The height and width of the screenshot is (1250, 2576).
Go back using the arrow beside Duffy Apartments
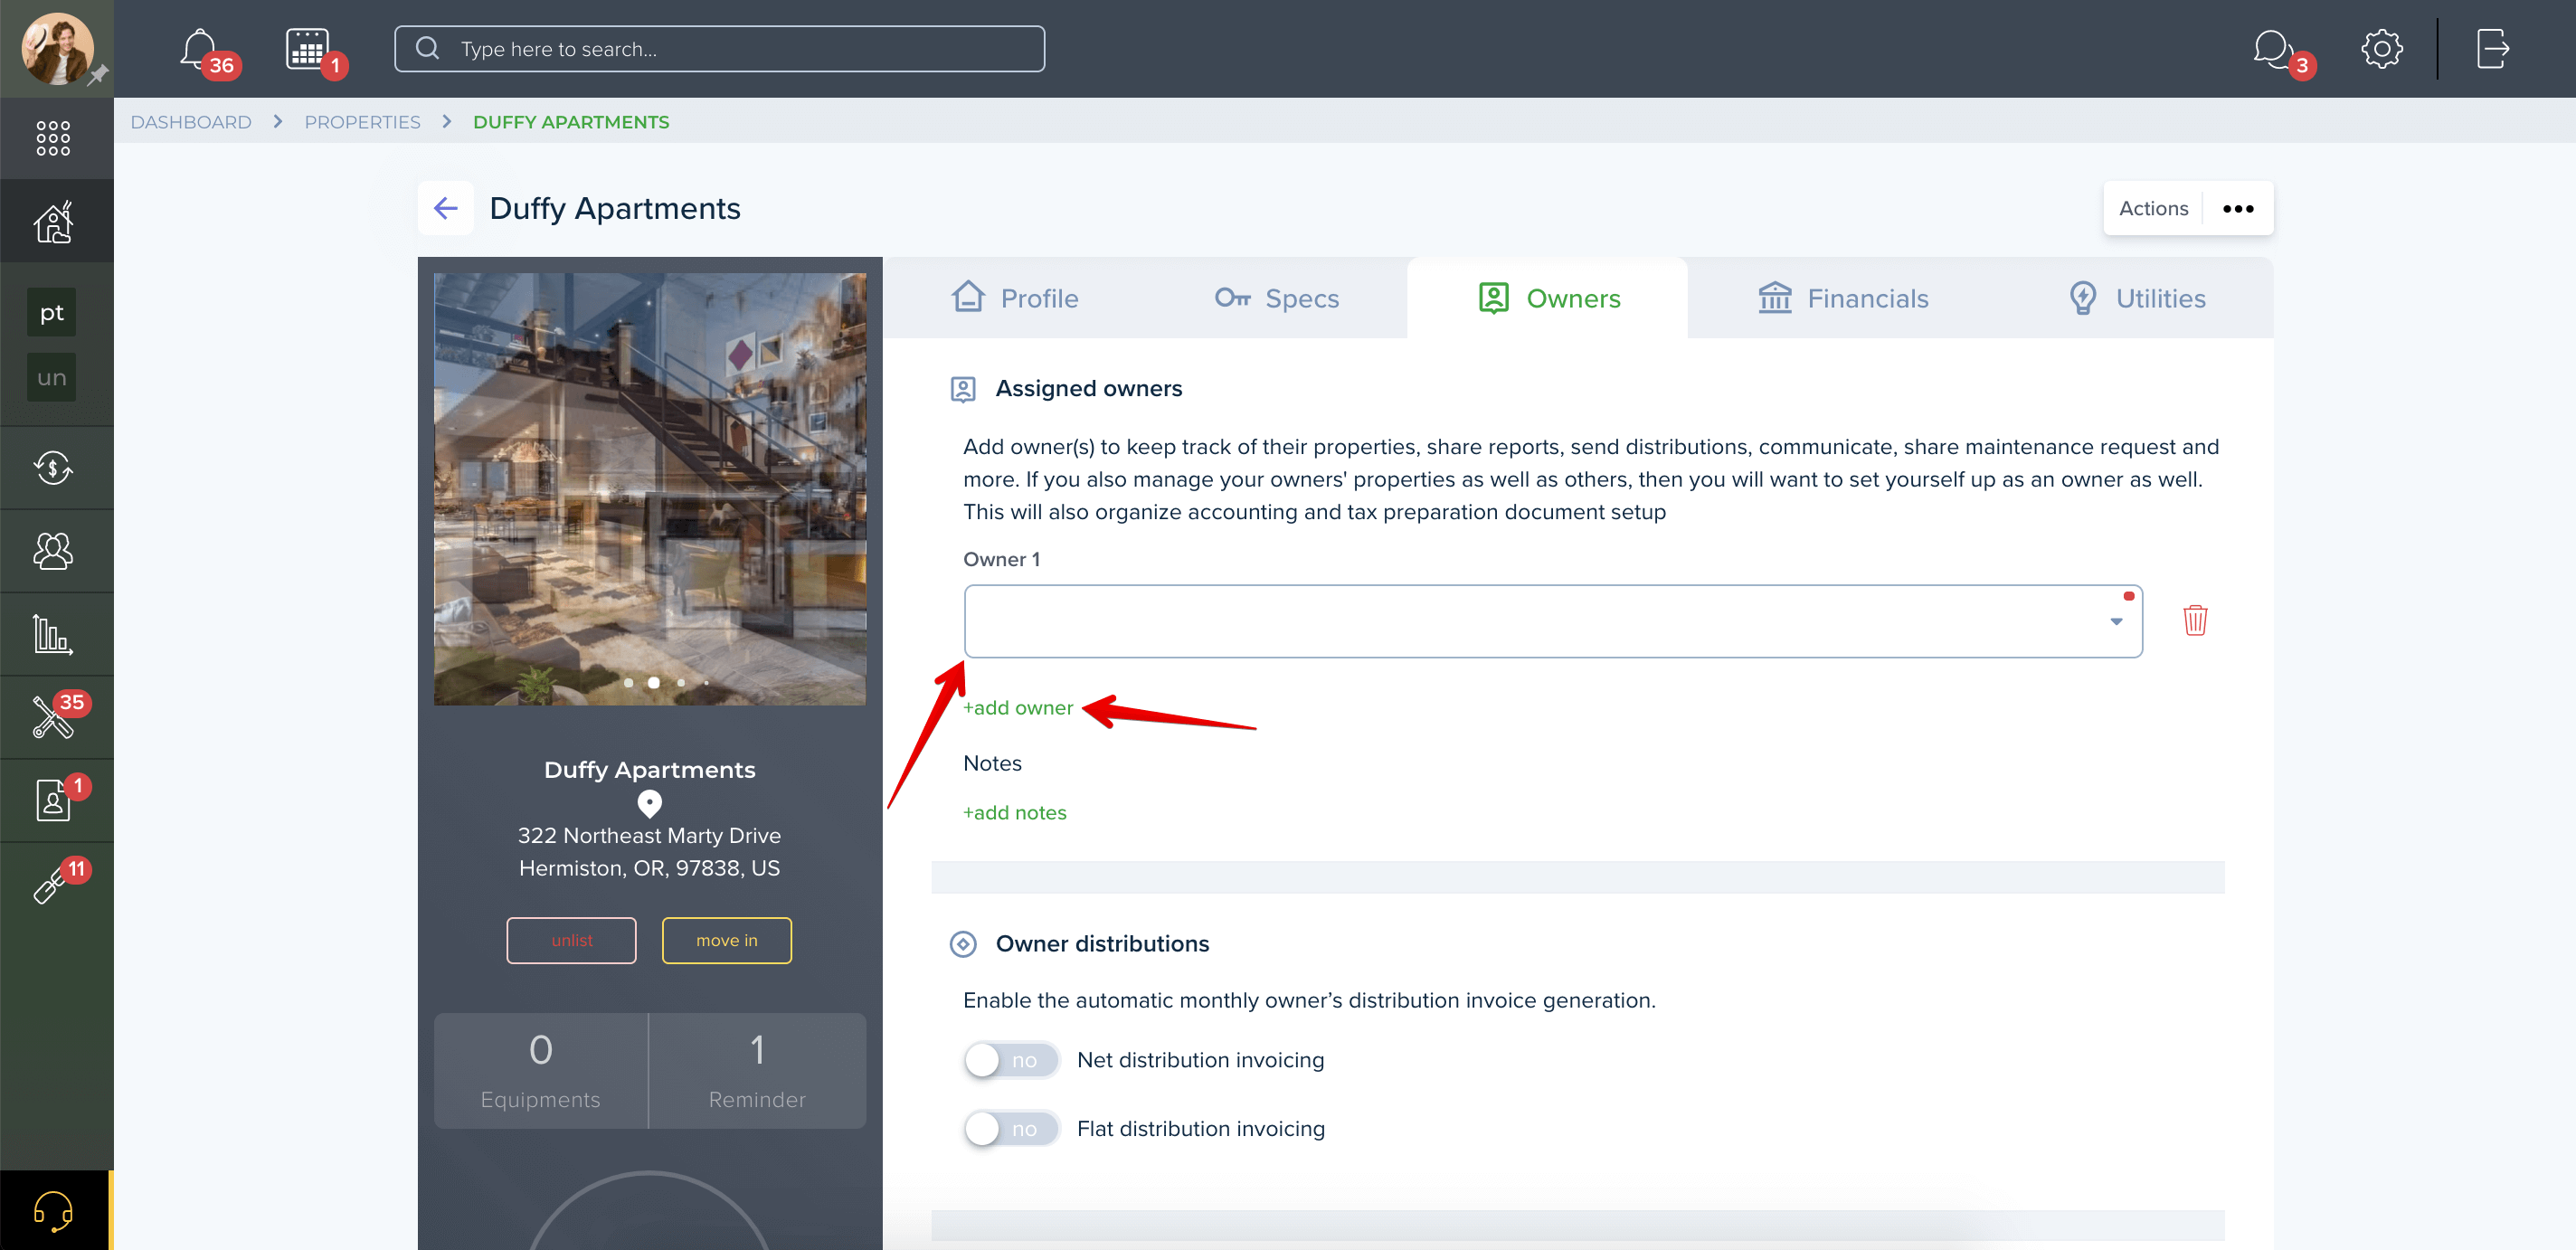click(445, 208)
